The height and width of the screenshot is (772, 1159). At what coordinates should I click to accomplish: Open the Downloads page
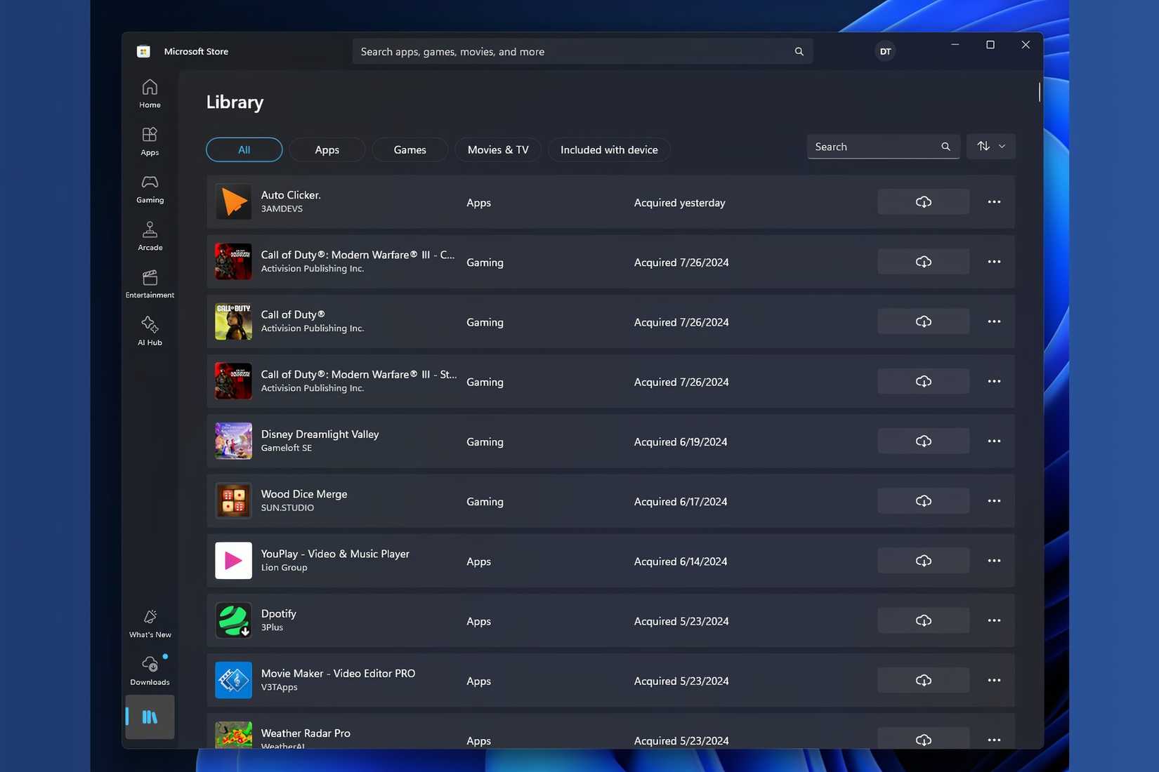point(150,670)
